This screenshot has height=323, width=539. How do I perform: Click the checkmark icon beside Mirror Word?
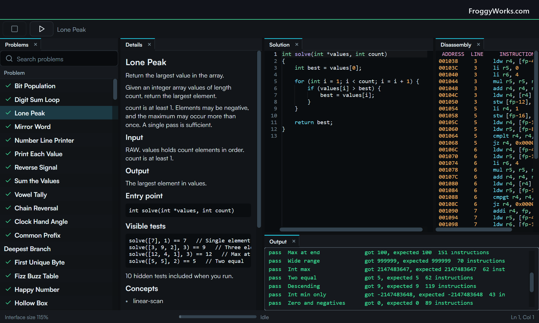pos(8,126)
